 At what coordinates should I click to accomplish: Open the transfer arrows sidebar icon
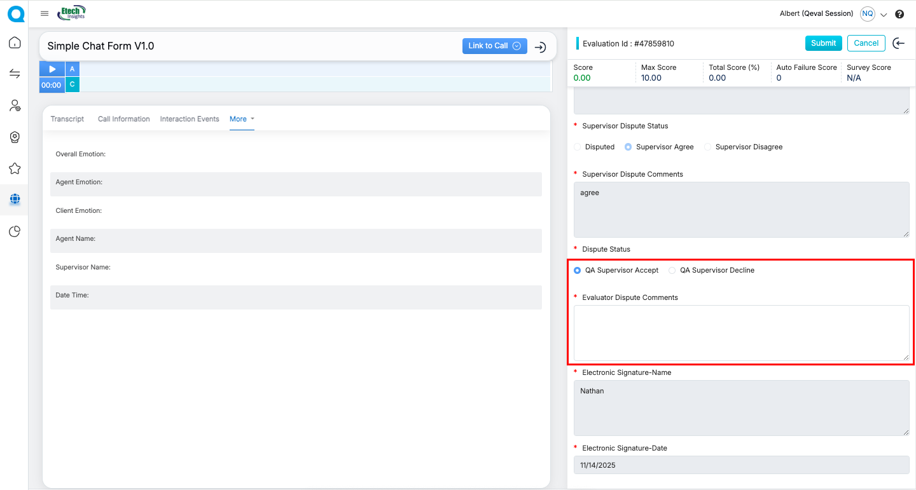[x=15, y=74]
